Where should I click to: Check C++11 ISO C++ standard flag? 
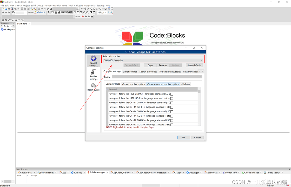tap(172, 107)
